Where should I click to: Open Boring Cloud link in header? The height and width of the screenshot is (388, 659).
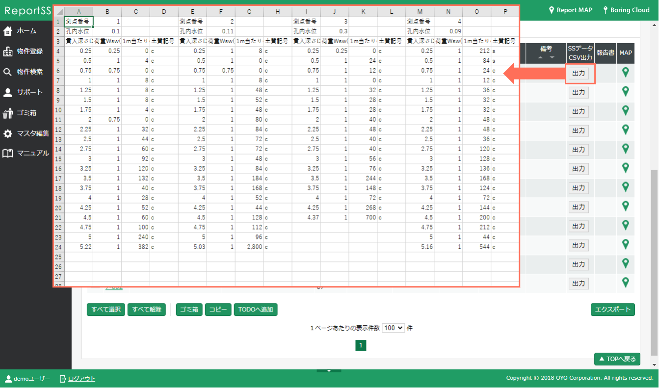click(x=626, y=10)
